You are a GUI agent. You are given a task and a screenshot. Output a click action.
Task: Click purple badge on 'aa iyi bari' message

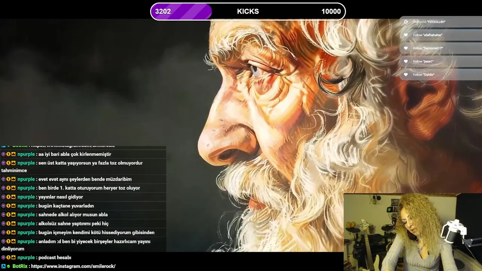coord(3,154)
